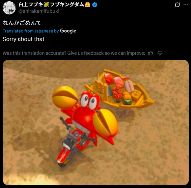Click the corn emoji in the display name
The width and height of the screenshot is (191, 188).
[x=46, y=5]
